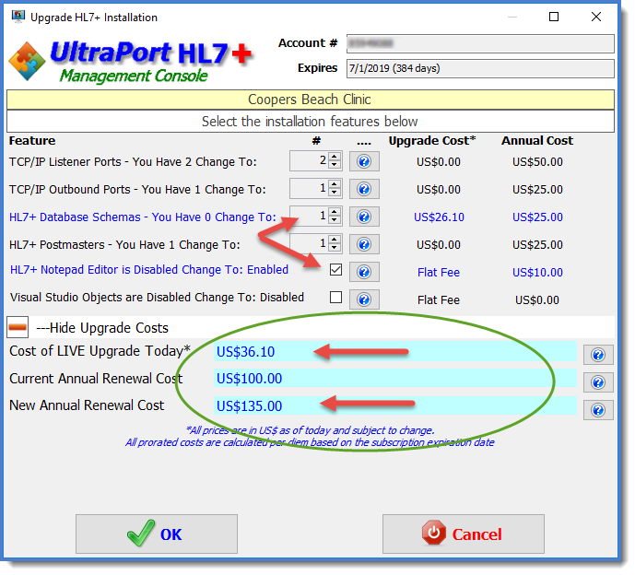Enable the HL7+ Notepad Editor checkbox

click(335, 270)
